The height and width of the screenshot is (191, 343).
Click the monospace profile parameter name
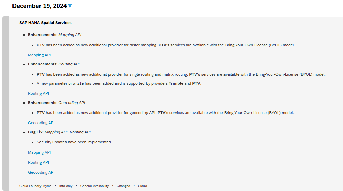point(76,83)
